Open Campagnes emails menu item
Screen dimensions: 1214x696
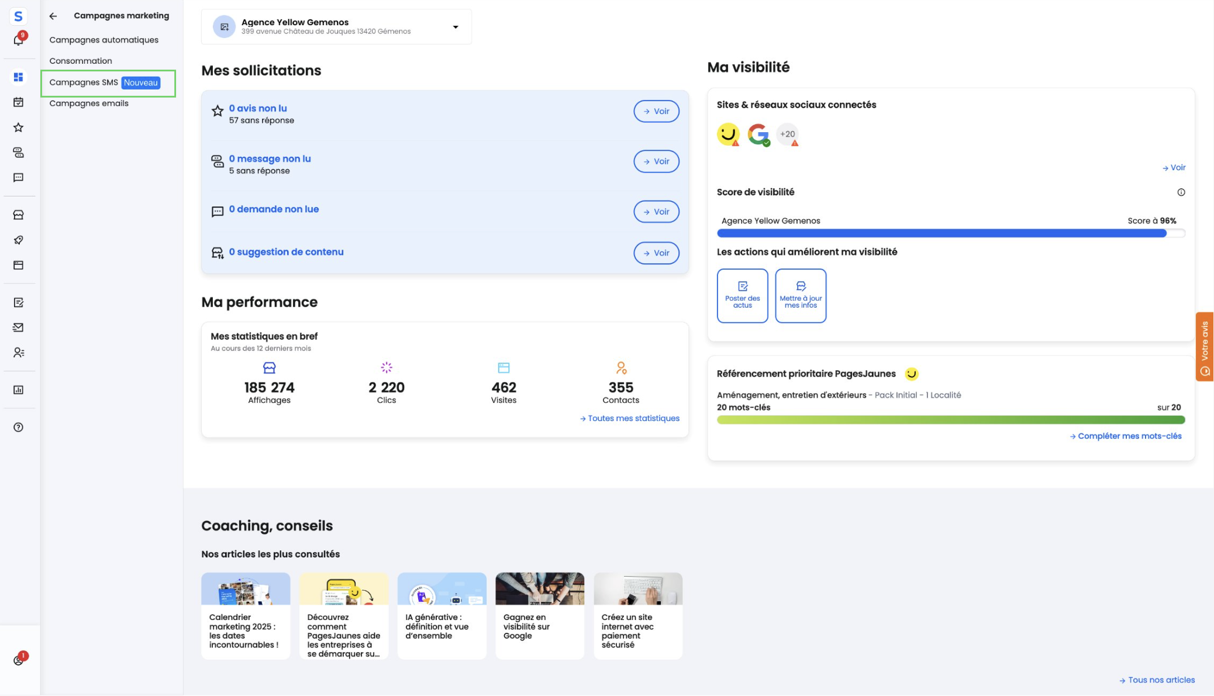click(89, 104)
